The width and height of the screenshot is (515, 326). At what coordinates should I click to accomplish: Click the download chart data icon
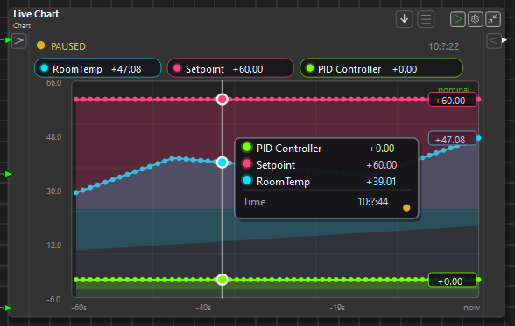[404, 19]
